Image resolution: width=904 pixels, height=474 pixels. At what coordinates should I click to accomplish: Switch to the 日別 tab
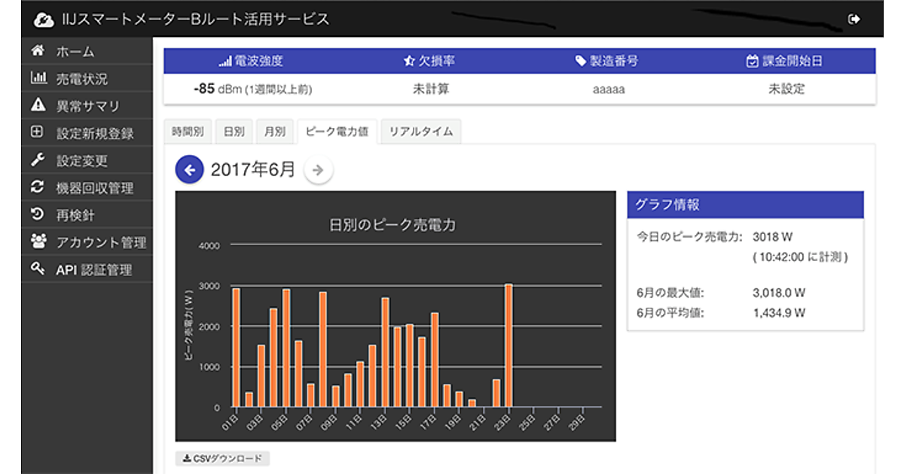click(234, 131)
